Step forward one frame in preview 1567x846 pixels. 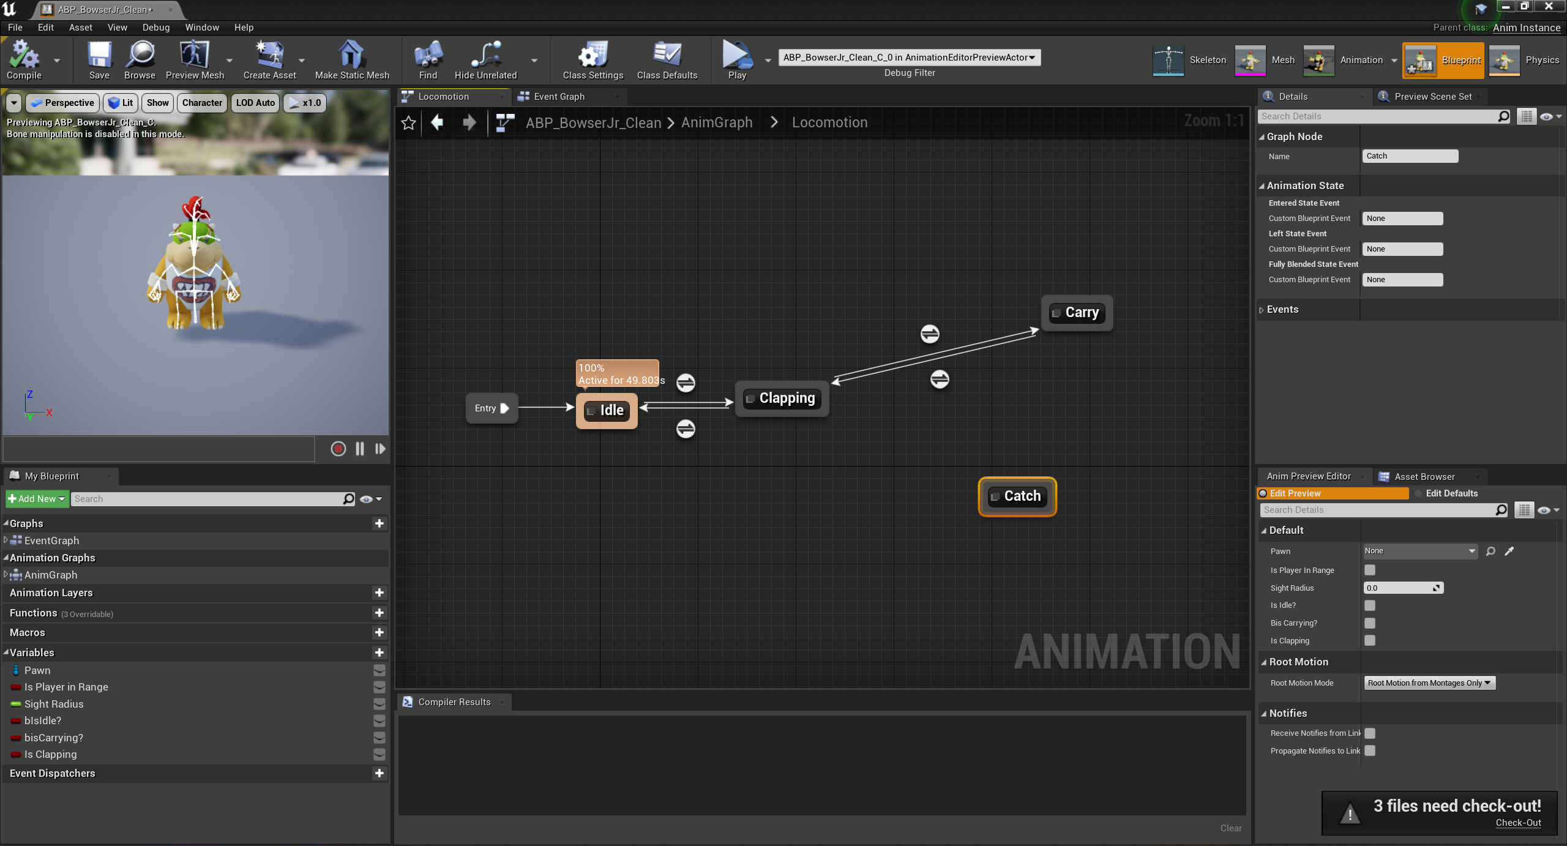coord(380,449)
